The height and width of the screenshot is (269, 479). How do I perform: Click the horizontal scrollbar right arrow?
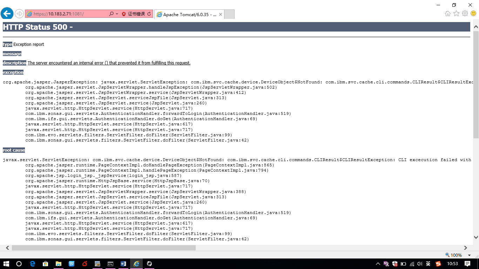[465, 248]
